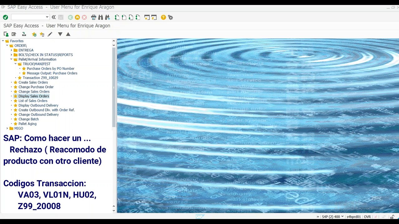Click the Find Next binoculars-plus icon

click(108, 17)
